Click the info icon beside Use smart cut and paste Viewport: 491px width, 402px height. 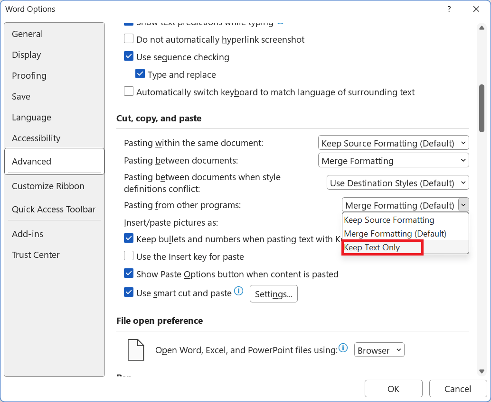point(238,291)
